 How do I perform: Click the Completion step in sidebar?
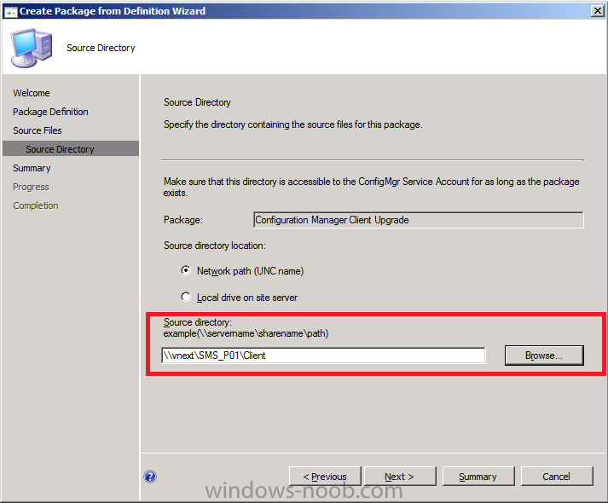coord(36,205)
